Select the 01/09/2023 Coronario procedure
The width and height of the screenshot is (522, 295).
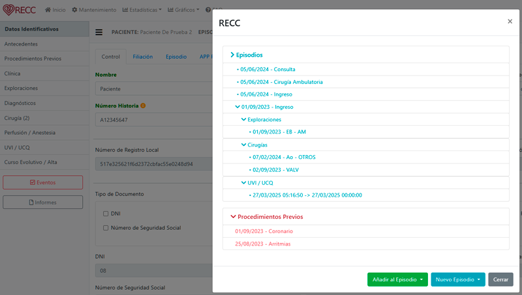[x=264, y=231]
